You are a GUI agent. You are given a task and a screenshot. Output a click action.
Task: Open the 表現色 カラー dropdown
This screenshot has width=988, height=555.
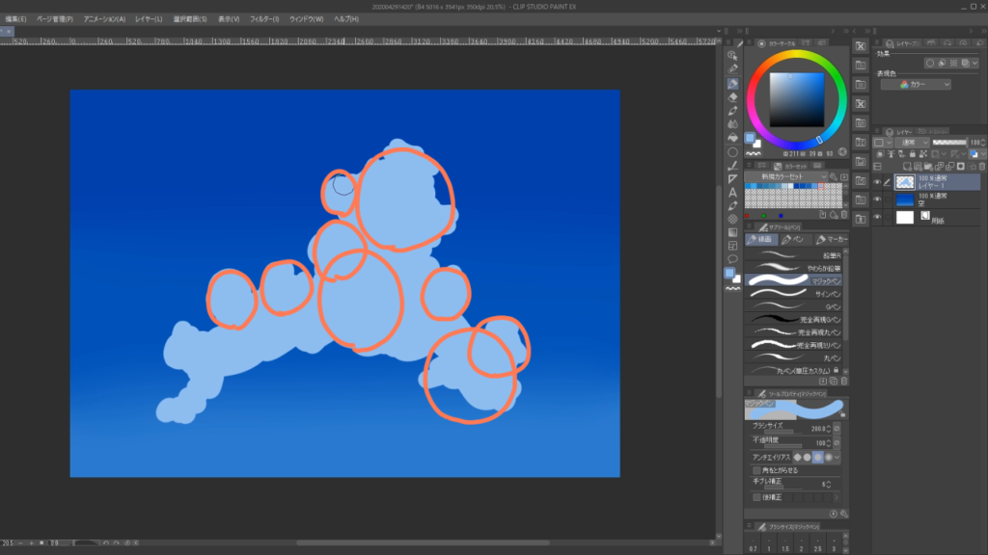(x=916, y=85)
